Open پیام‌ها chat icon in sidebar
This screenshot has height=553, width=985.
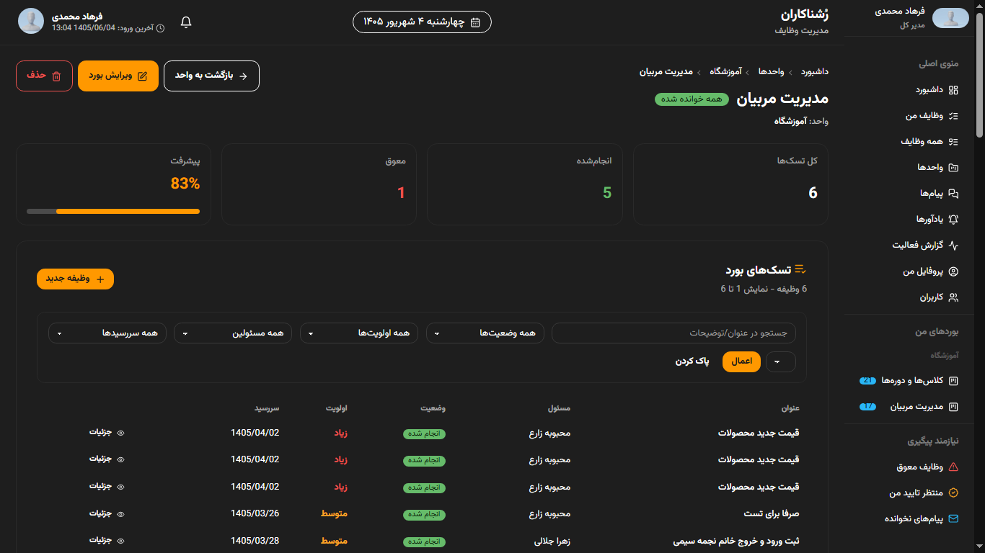coord(953,194)
